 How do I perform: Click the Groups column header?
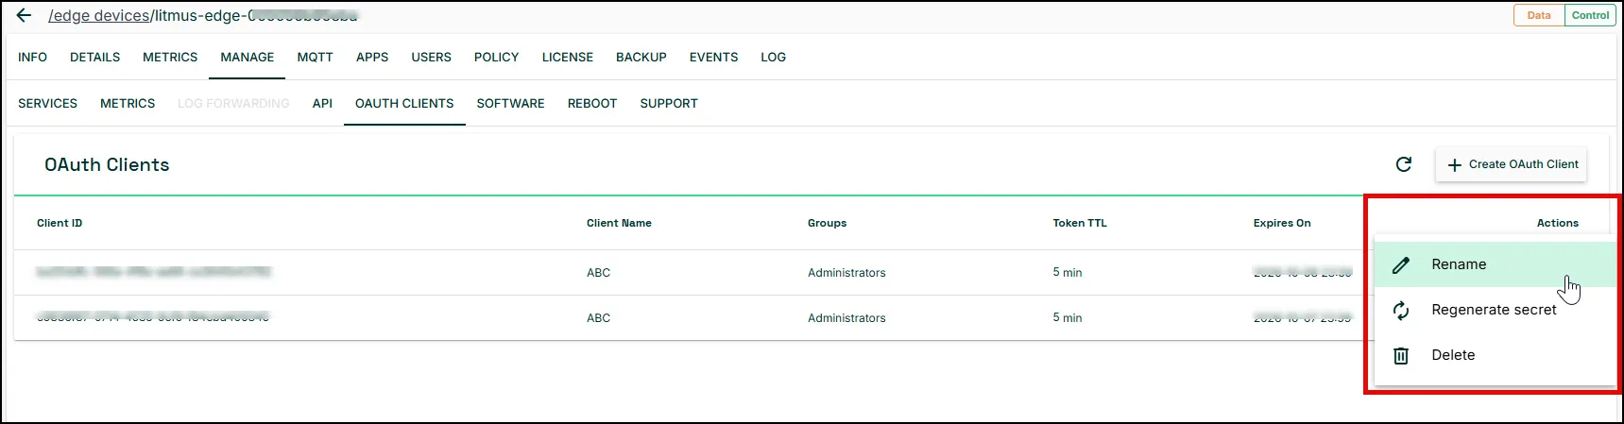pyautogui.click(x=827, y=223)
